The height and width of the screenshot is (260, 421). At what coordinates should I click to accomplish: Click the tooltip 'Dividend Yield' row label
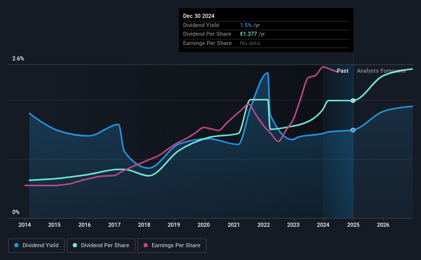pyautogui.click(x=201, y=25)
